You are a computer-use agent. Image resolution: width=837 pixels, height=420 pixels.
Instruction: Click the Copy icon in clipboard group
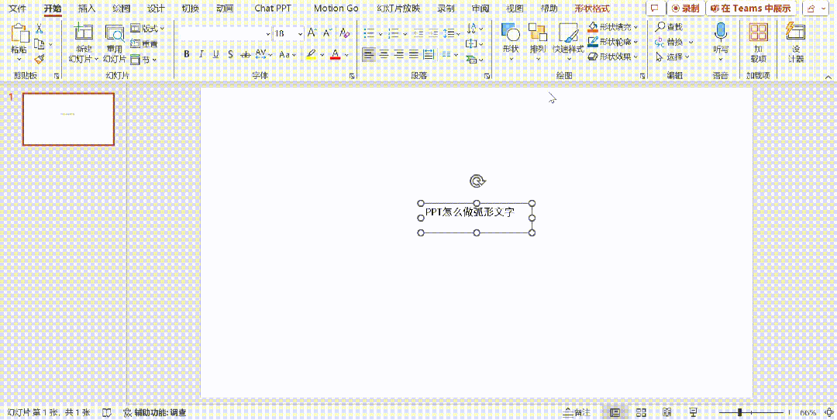click(x=39, y=43)
